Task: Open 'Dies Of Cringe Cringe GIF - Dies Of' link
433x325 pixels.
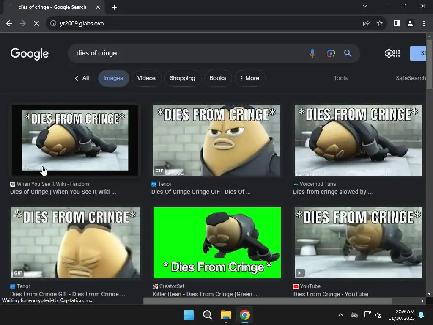Action: tap(201, 192)
